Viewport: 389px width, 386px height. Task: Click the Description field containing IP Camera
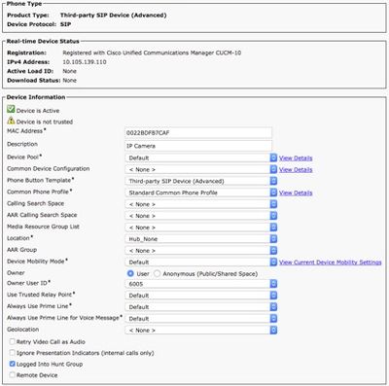click(x=198, y=146)
